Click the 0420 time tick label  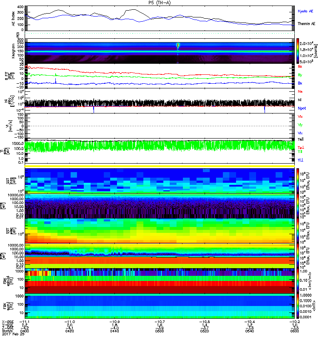click(x=69, y=331)
